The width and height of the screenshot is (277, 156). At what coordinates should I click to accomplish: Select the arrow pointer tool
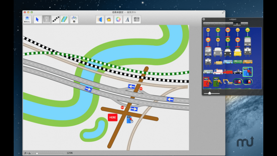coord(37,19)
